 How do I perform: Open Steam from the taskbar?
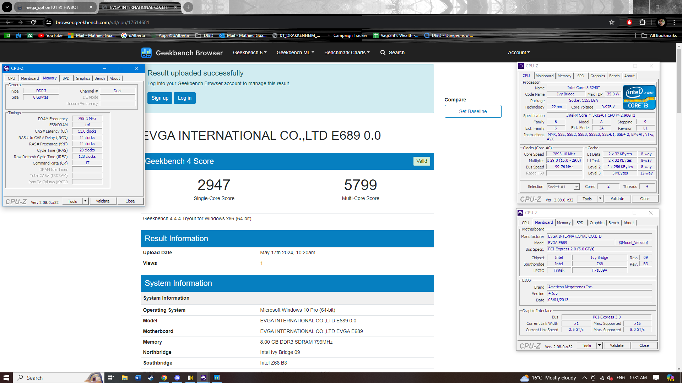point(151,378)
